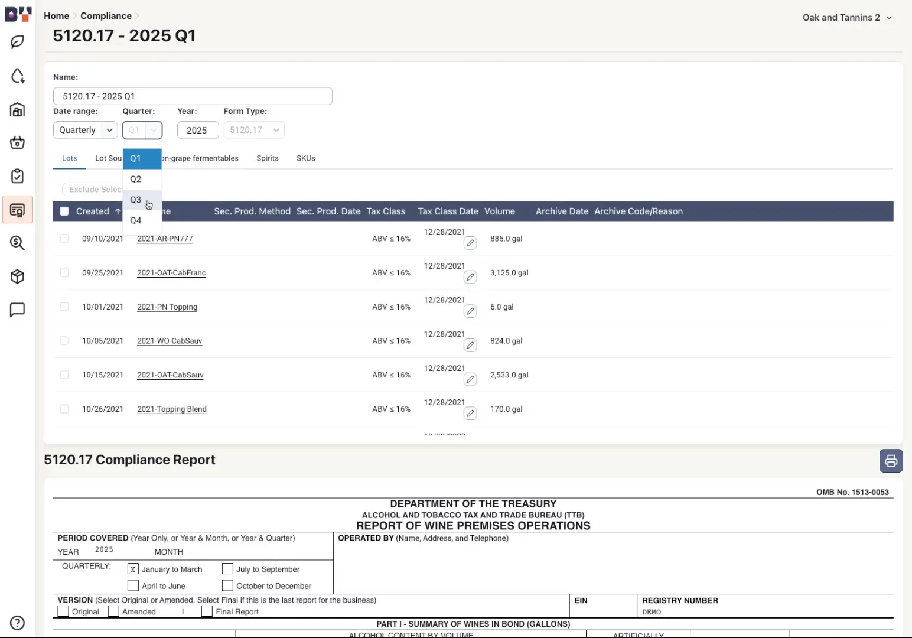The image size is (912, 638).
Task: Print the 5120.17 Compliance Report
Action: click(891, 461)
